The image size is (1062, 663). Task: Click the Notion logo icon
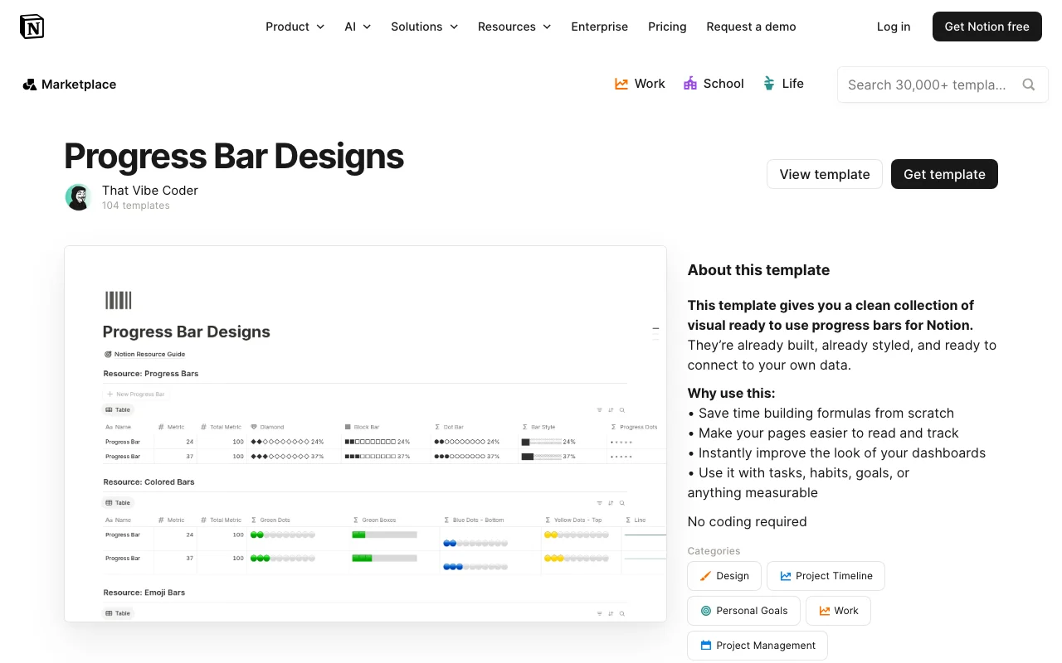click(x=32, y=27)
